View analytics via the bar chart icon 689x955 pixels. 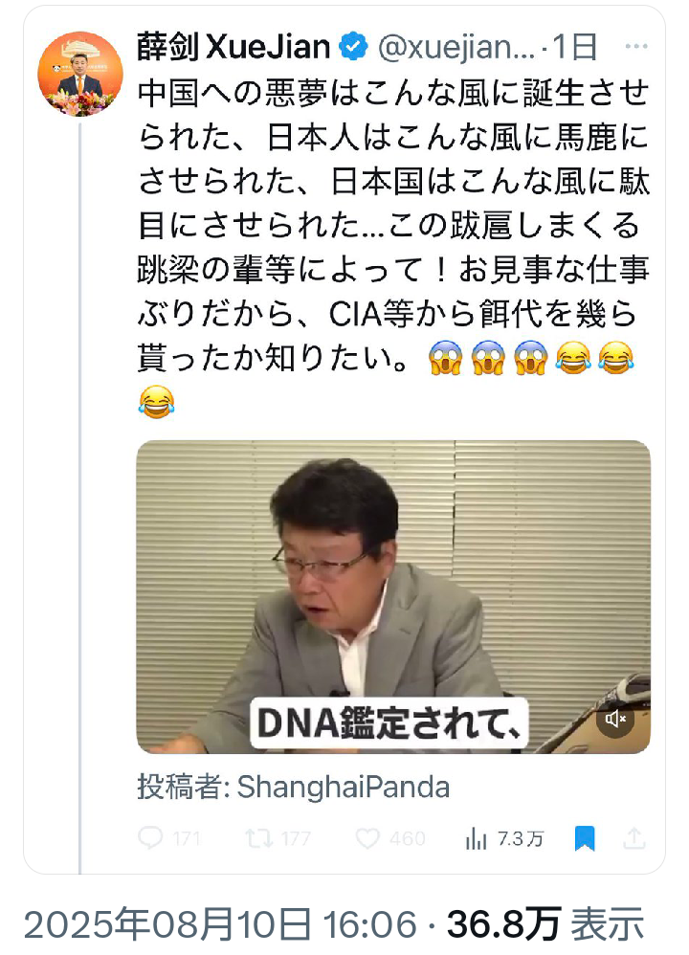tap(476, 838)
